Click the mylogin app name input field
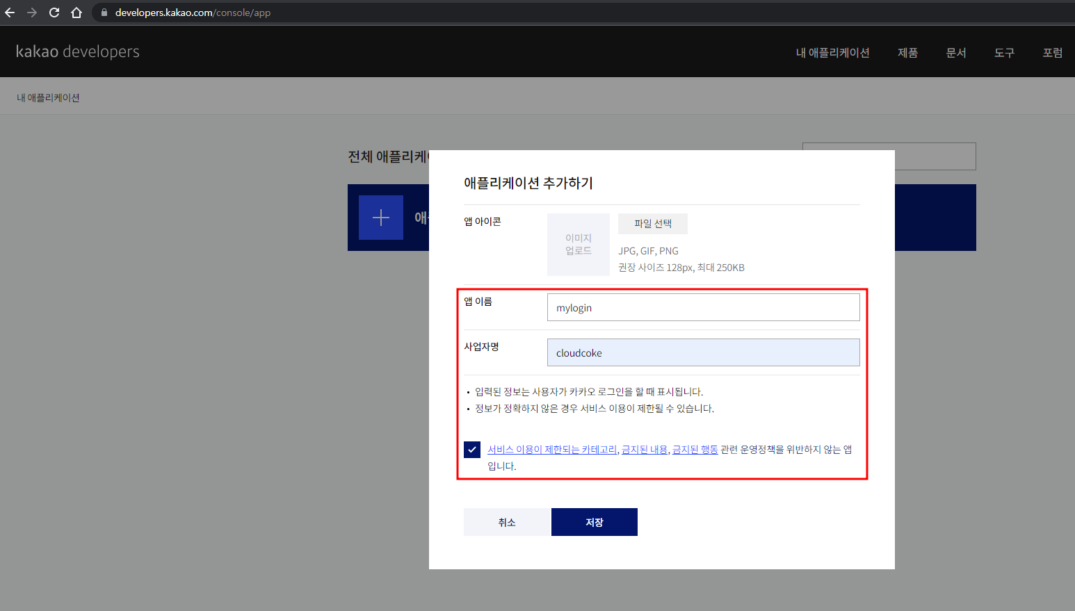This screenshot has width=1075, height=611. click(x=702, y=307)
